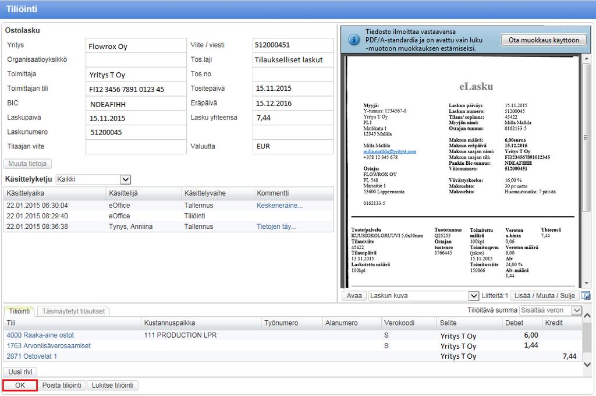Open the Käsittelyketju Kaikki dropdown
This screenshot has height=396, width=596.
(126, 179)
